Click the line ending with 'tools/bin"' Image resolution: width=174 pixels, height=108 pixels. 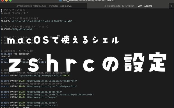[x=31, y=92]
